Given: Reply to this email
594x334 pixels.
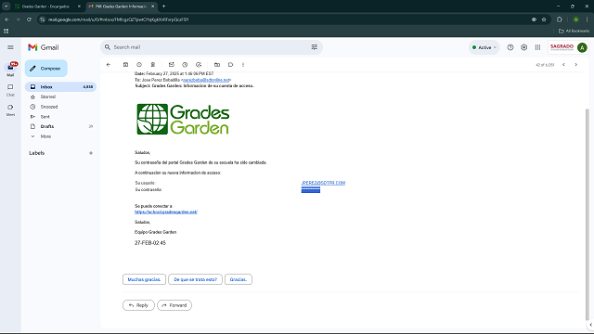Looking at the screenshot, I should pyautogui.click(x=138, y=305).
